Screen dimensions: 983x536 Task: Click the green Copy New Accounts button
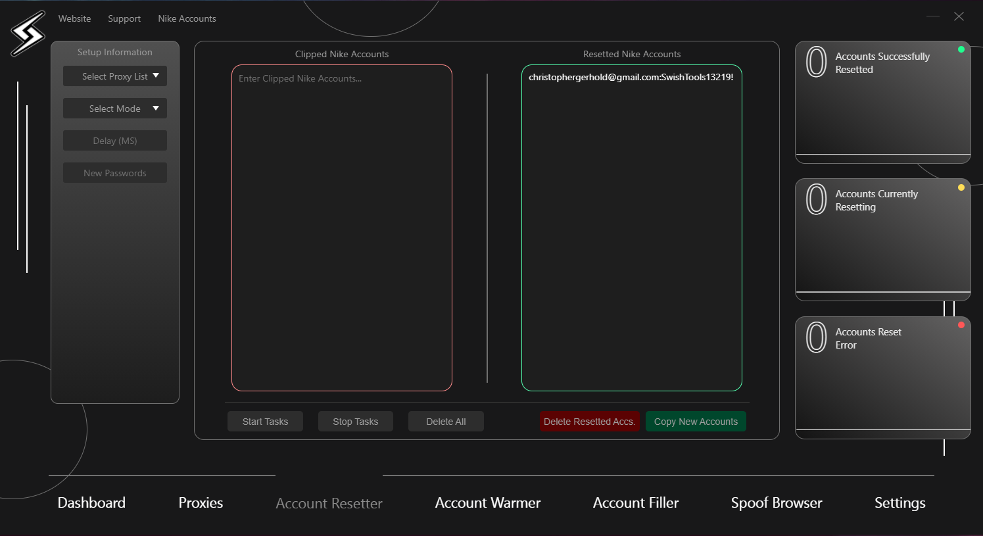[696, 422]
